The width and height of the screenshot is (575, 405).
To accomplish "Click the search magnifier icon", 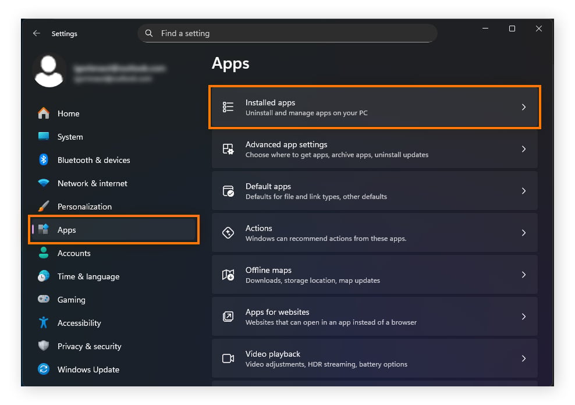I will click(149, 33).
